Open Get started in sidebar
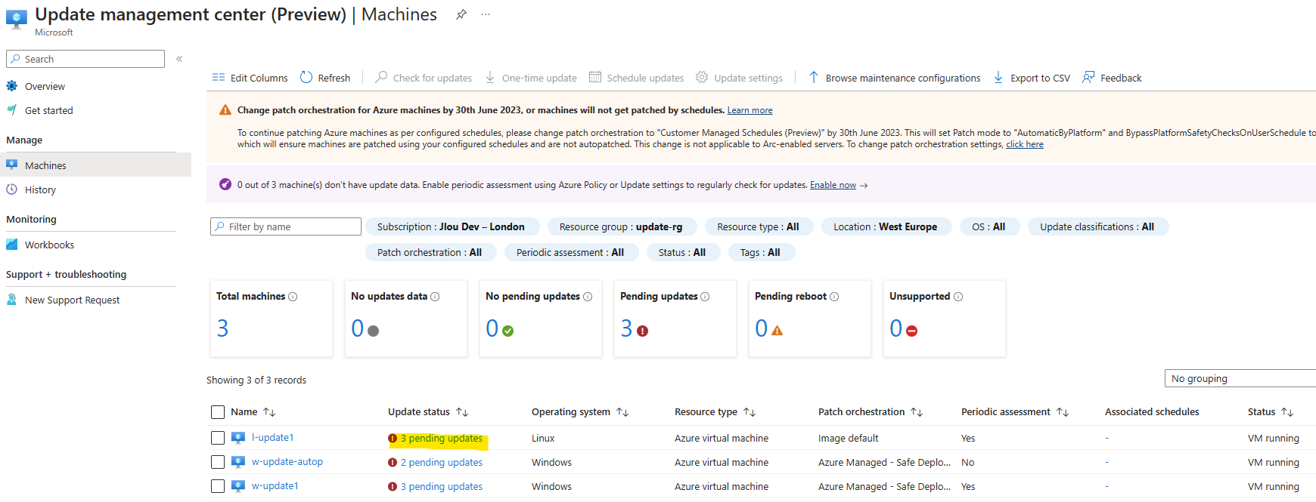 pos(48,110)
